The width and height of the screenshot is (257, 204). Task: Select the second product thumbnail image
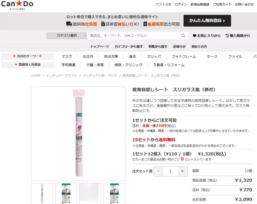66,193
